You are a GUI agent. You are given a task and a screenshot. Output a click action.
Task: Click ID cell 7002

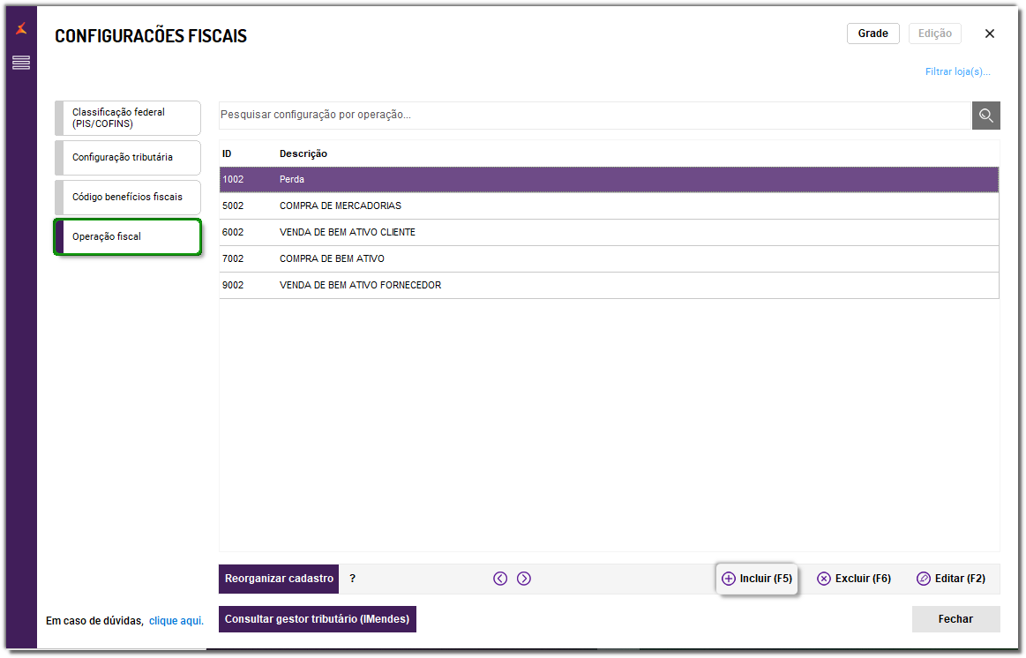pyautogui.click(x=233, y=259)
